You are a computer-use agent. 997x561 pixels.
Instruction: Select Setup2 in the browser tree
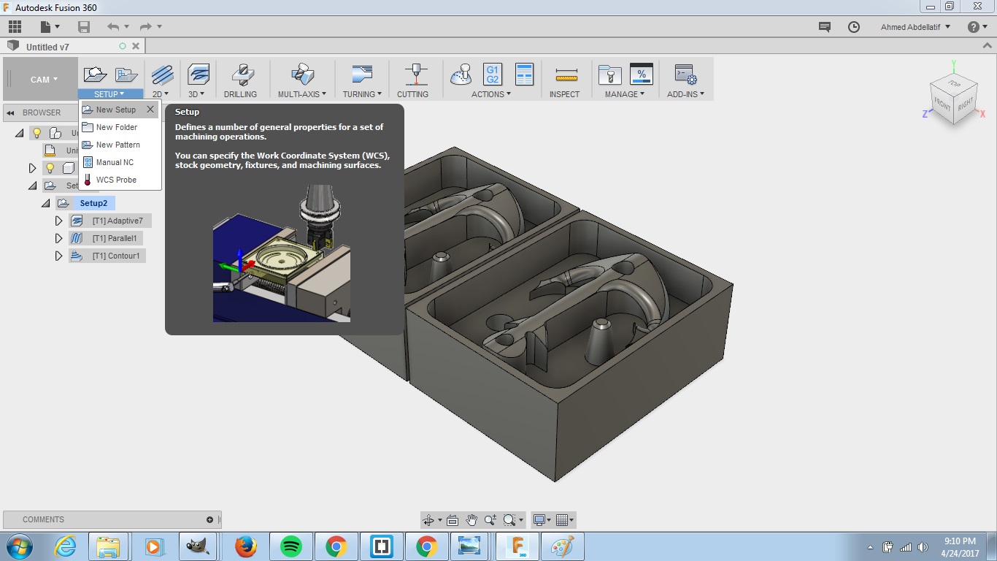pos(93,203)
